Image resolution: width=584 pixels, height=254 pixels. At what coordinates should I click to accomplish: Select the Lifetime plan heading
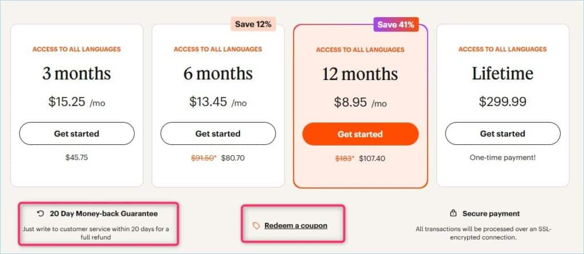point(502,73)
